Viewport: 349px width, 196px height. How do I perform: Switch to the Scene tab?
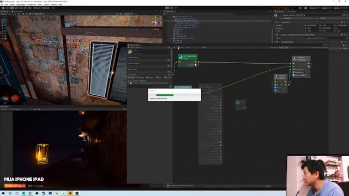pos(5,11)
